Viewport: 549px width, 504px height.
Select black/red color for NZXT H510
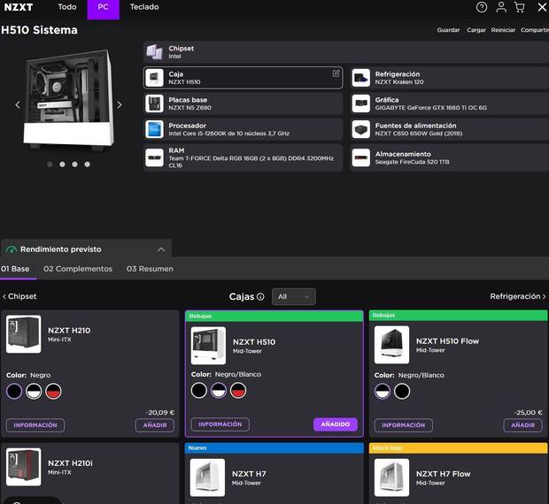tap(238, 391)
